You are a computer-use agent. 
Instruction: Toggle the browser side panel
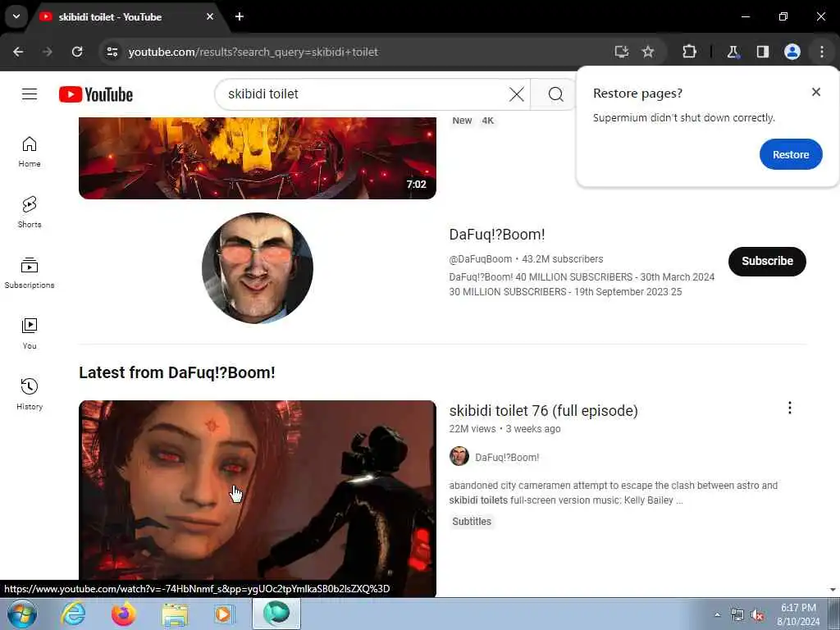click(x=763, y=52)
